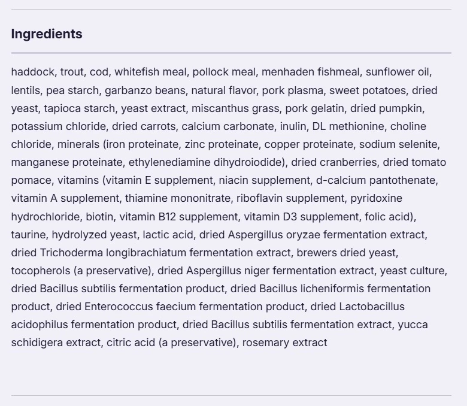Click the text rosemary extract
Viewport: 467px width, 406px height.
[x=284, y=343]
